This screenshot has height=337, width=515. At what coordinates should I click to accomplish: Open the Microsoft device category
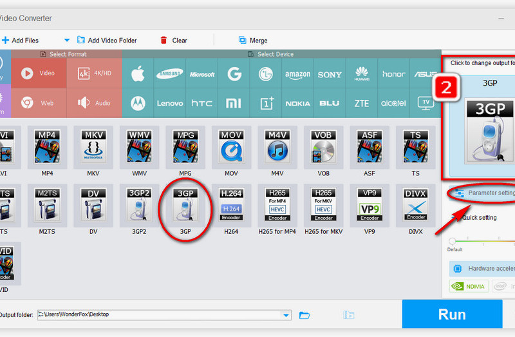click(201, 73)
